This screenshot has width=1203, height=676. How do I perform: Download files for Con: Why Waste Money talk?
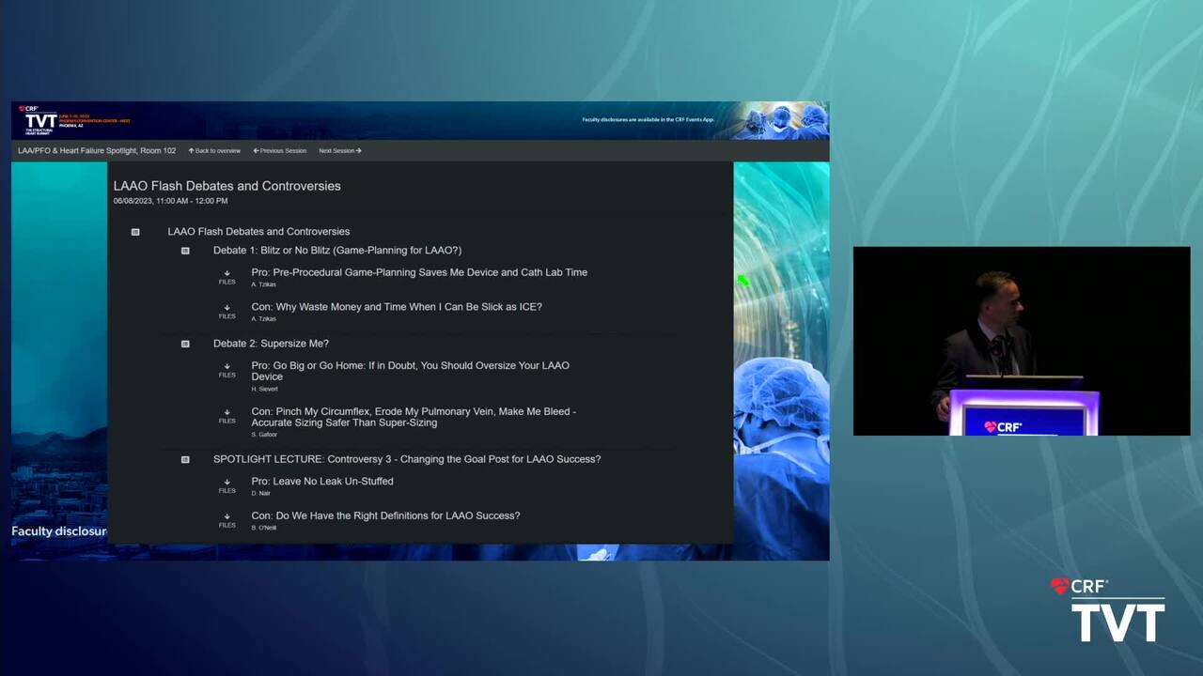227,312
